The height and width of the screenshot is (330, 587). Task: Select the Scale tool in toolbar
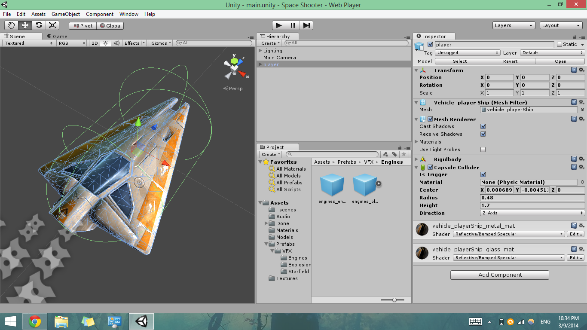pos(52,25)
